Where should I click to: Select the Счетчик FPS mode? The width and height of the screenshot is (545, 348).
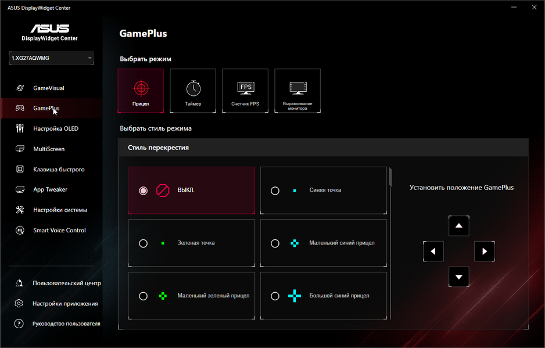[x=245, y=91]
